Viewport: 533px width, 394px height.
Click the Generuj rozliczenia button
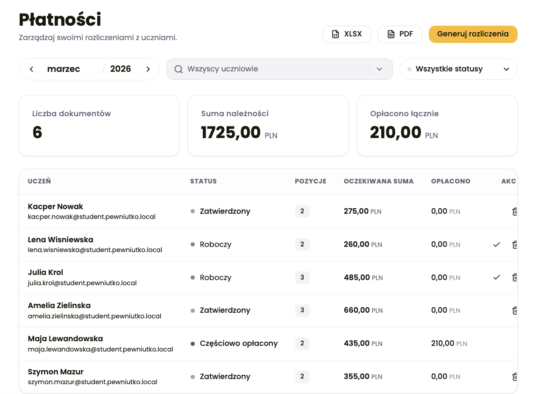pyautogui.click(x=473, y=34)
